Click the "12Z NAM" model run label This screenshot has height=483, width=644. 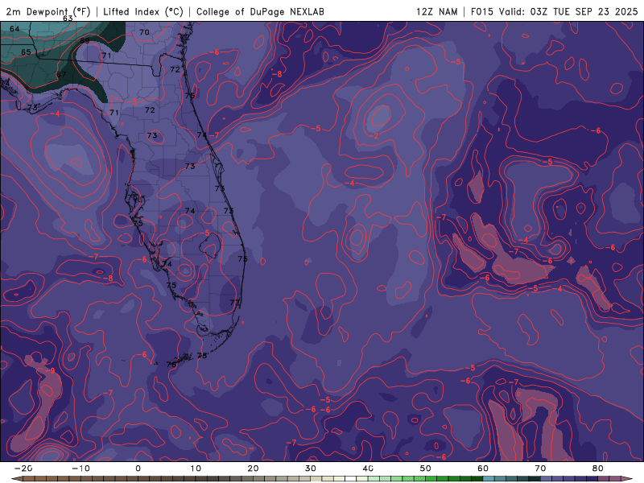(436, 11)
